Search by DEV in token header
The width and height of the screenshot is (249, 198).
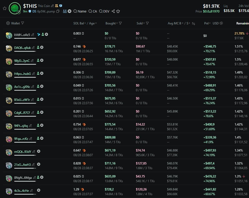click(104, 11)
